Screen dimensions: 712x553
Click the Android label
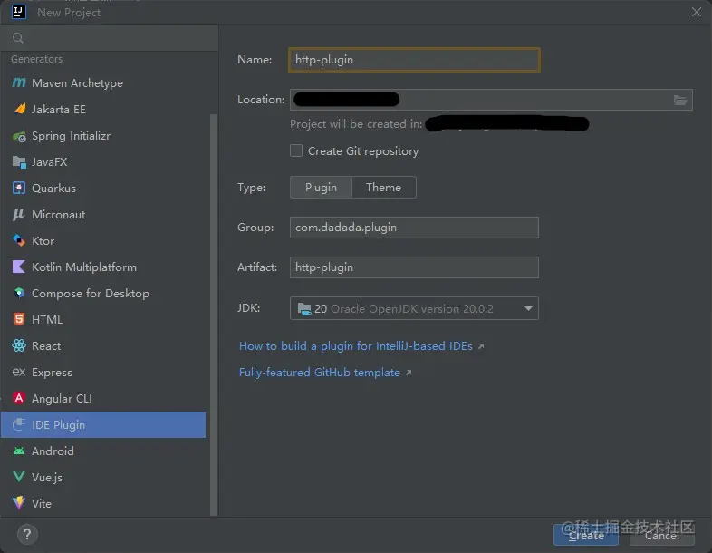[53, 451]
